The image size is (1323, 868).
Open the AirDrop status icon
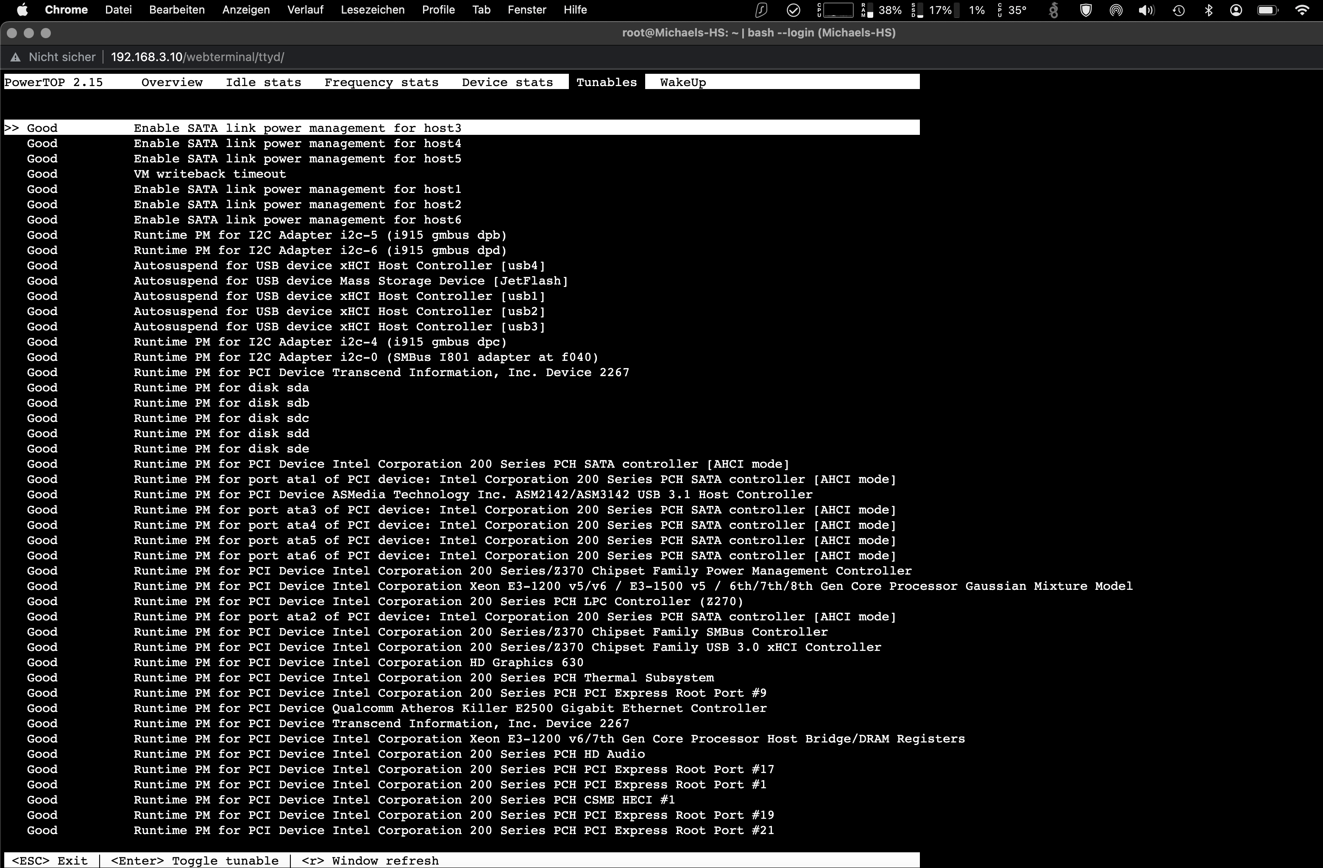pyautogui.click(x=1115, y=10)
